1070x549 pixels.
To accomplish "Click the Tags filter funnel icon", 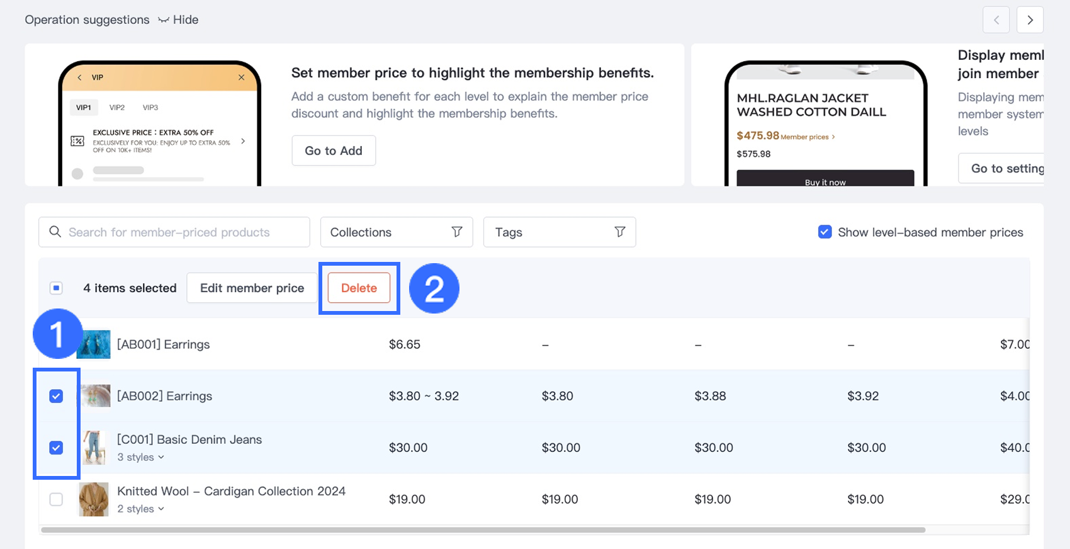I will pos(620,232).
